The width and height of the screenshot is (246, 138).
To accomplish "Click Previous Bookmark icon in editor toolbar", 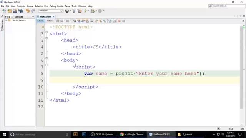I will pos(96,21).
